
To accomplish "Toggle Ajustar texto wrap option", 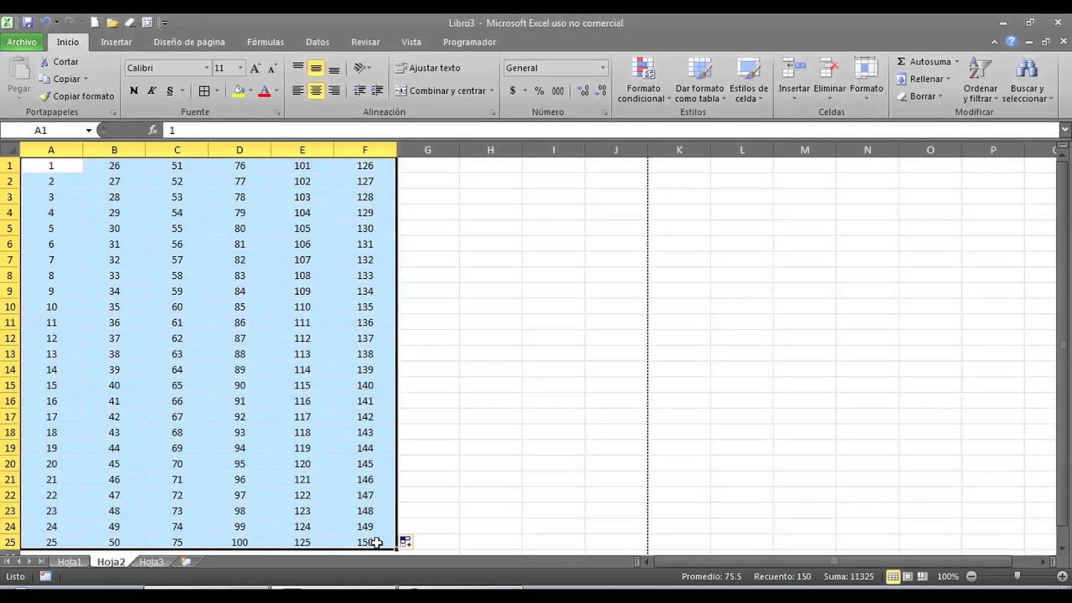I will [x=427, y=68].
